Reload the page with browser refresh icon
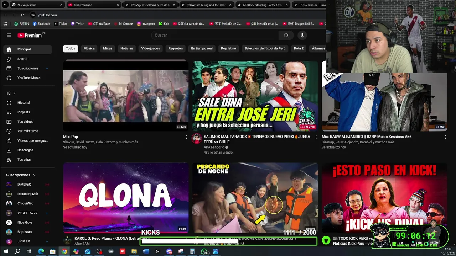The image size is (456, 256). click(23, 15)
